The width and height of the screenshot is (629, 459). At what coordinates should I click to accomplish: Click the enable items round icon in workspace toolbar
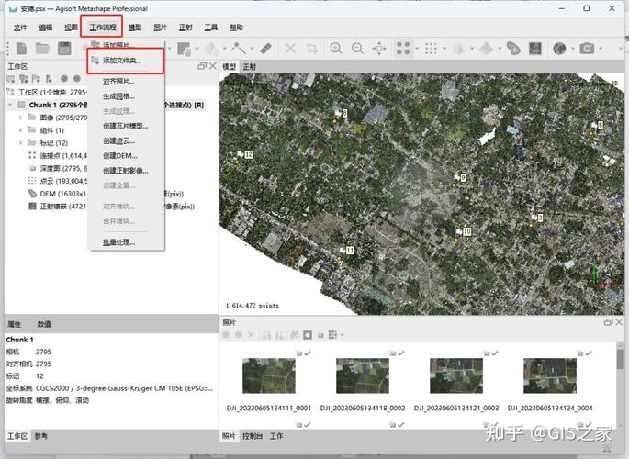click(x=63, y=79)
